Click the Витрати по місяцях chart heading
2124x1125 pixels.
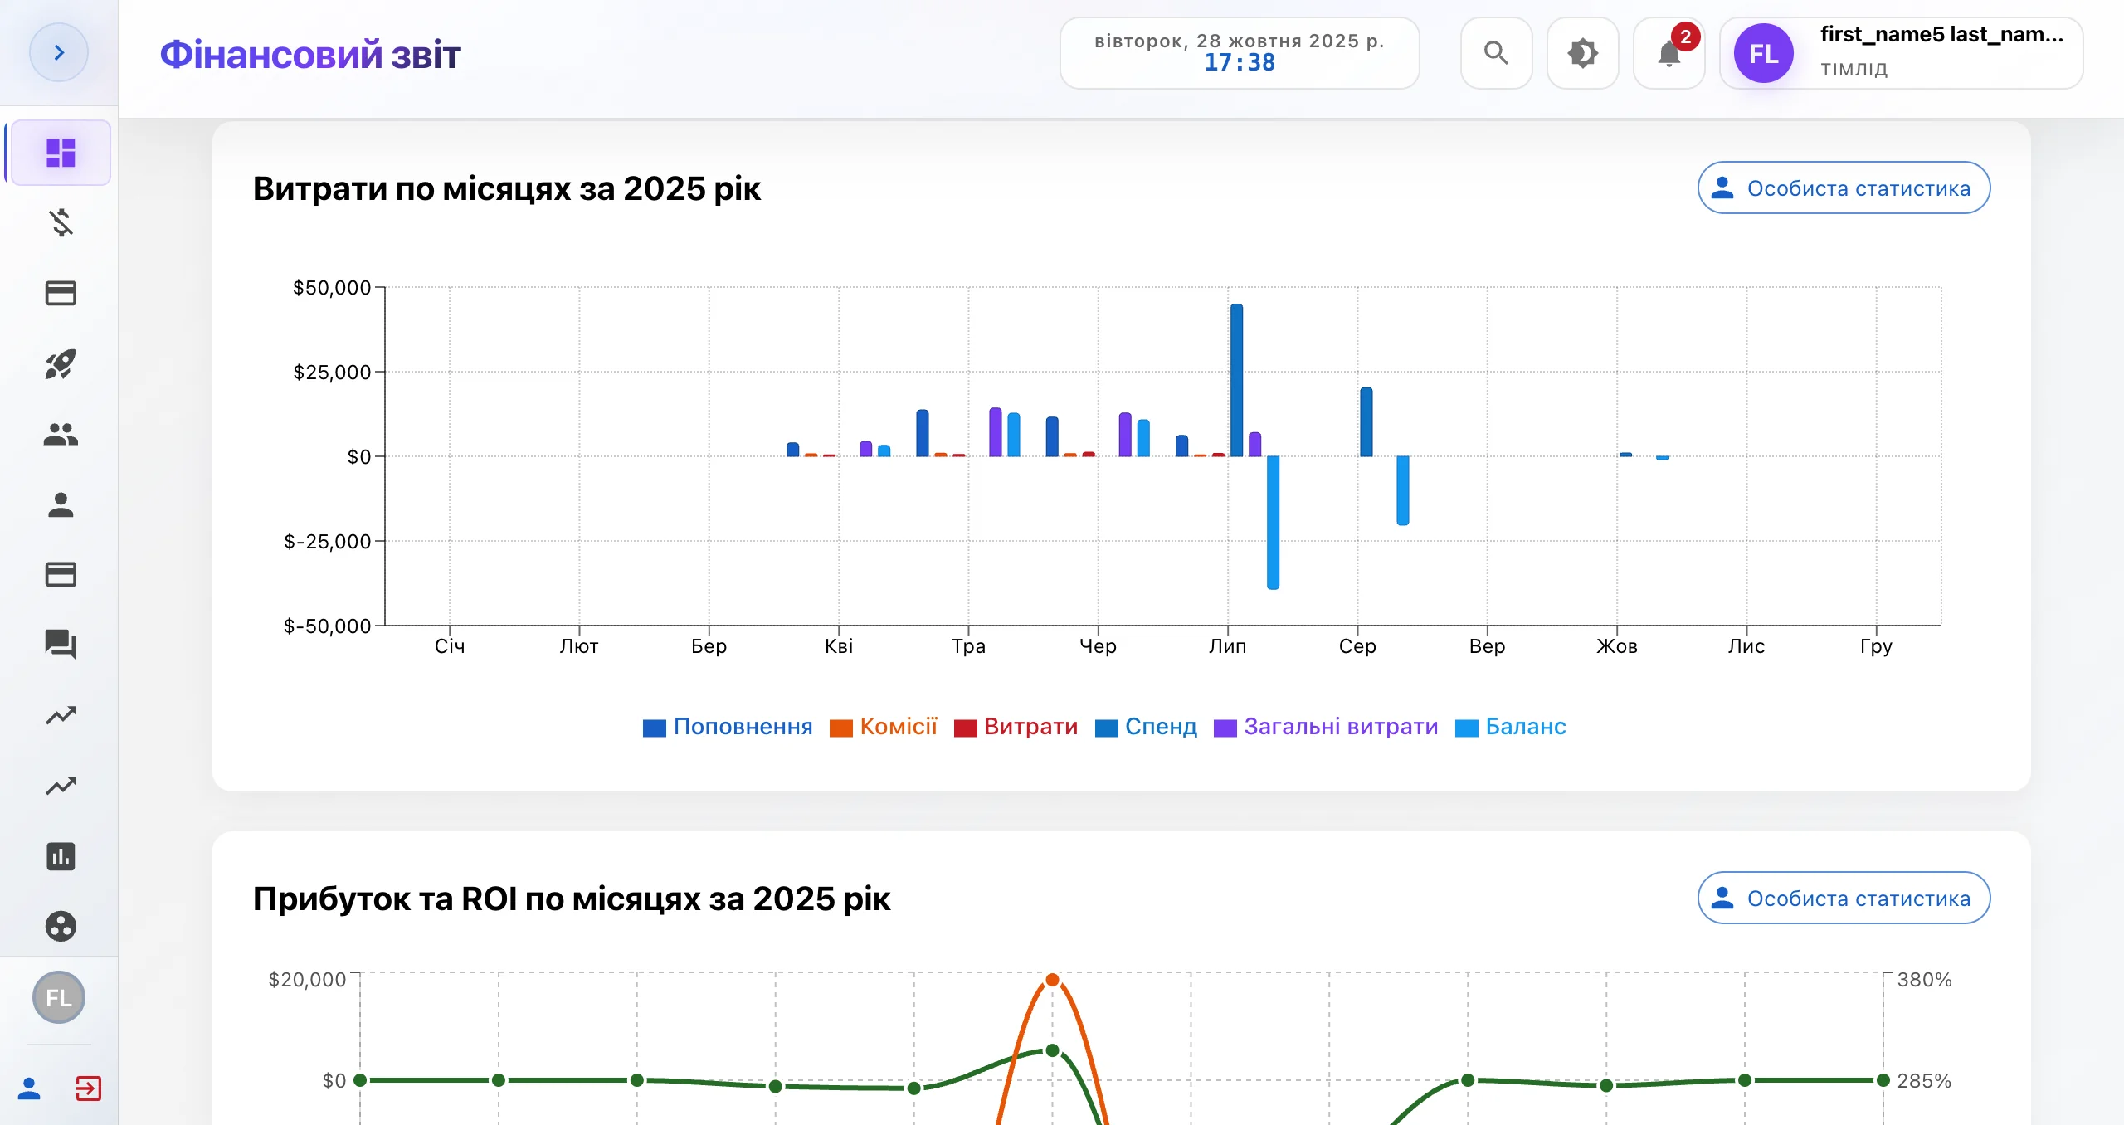[507, 188]
